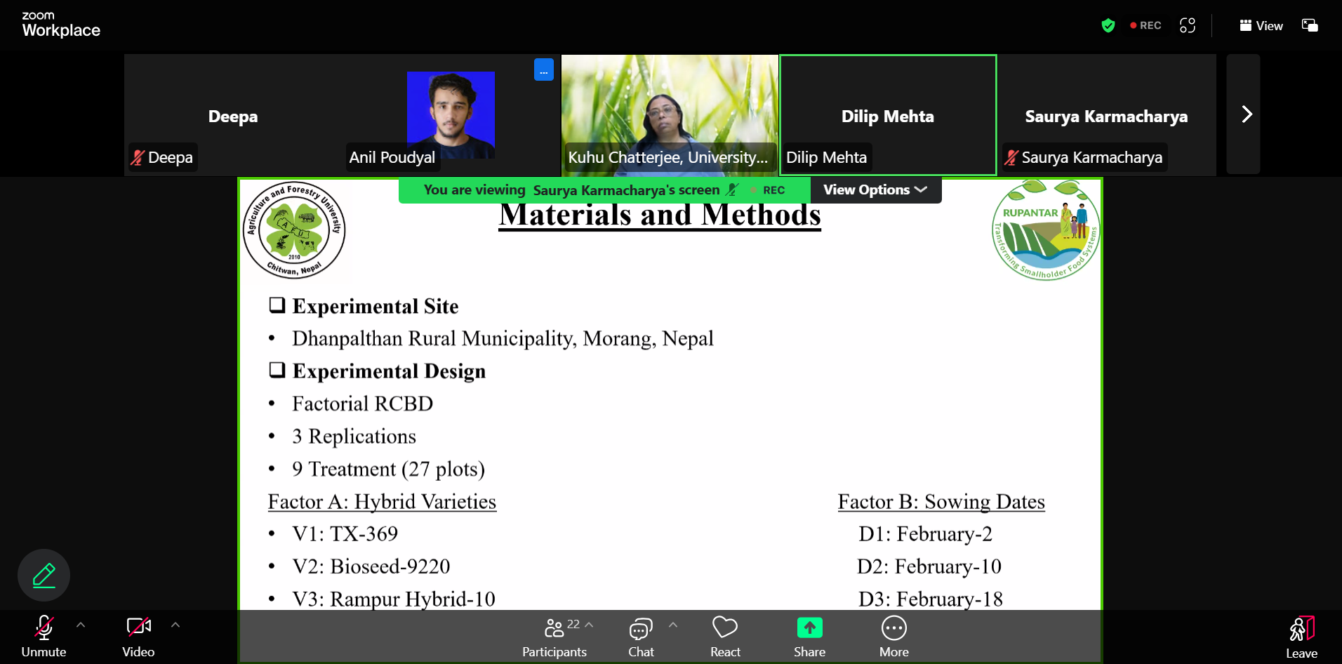Click 'Dhanpalthan Rural Municipality, Morang, Nepal' text
The width and height of the screenshot is (1342, 664).
[x=503, y=339]
